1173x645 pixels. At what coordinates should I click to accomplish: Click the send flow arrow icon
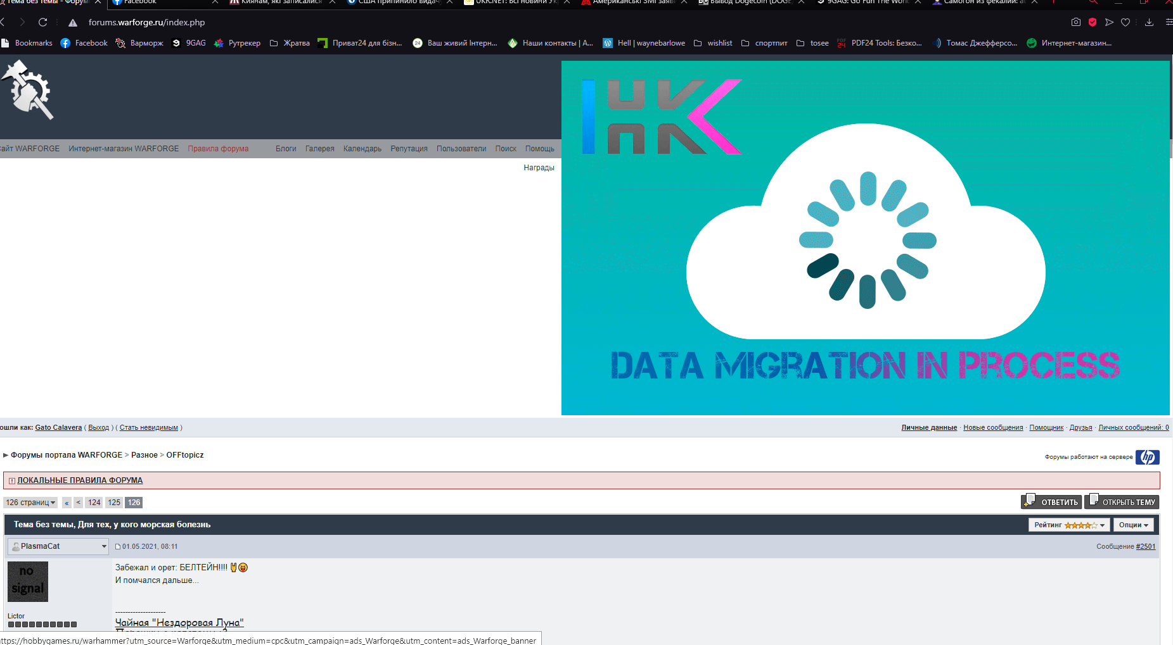(x=1109, y=22)
